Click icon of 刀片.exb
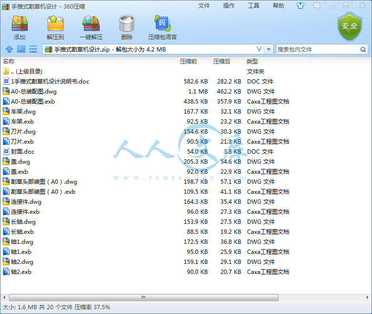This screenshot has height=314, width=372. click(6, 141)
